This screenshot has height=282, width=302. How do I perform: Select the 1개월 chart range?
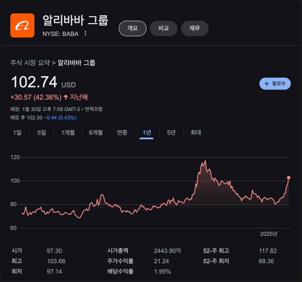(x=68, y=133)
